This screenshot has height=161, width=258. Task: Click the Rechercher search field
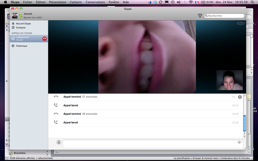pyautogui.click(x=224, y=16)
